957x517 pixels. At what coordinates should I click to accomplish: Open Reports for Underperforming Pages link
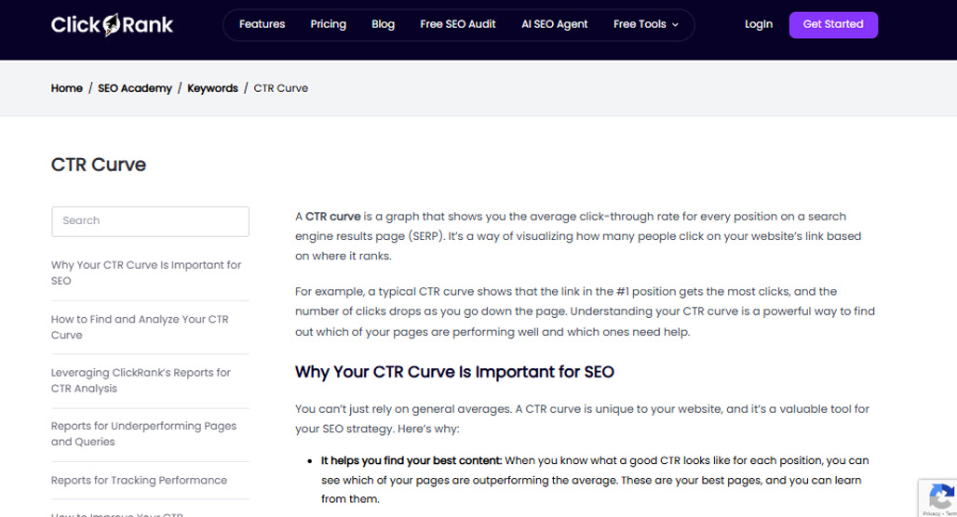coord(143,433)
